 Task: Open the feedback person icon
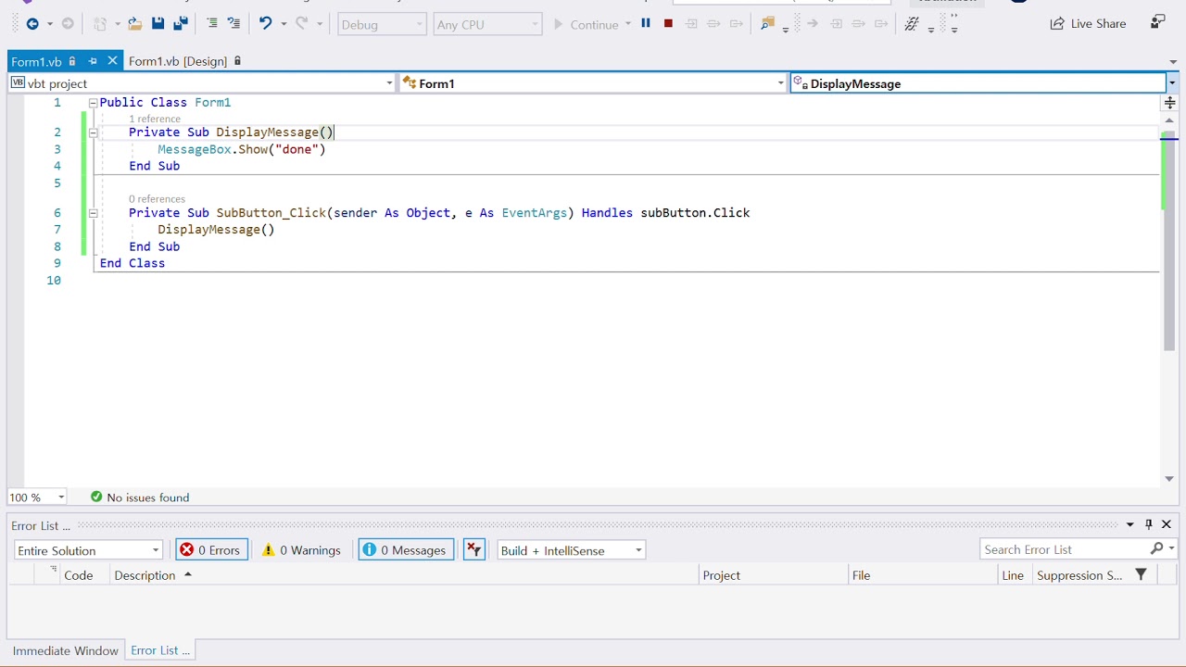1158,23
